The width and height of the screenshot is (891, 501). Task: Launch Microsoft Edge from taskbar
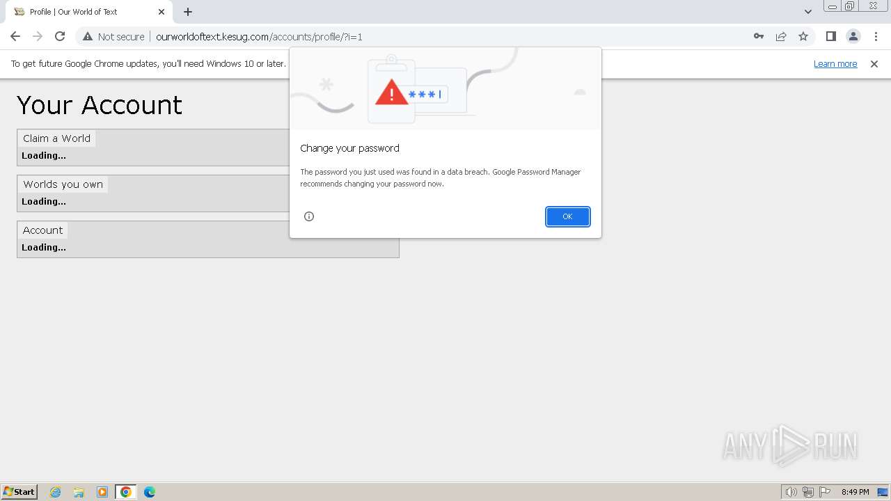point(150,492)
